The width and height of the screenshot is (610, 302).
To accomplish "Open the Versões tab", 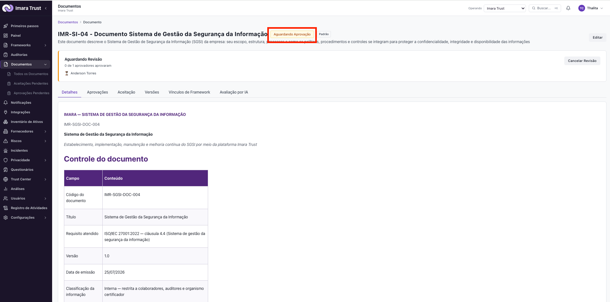I will point(152,92).
